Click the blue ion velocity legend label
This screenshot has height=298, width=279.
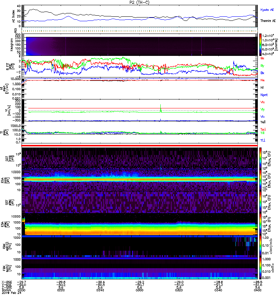263,117
